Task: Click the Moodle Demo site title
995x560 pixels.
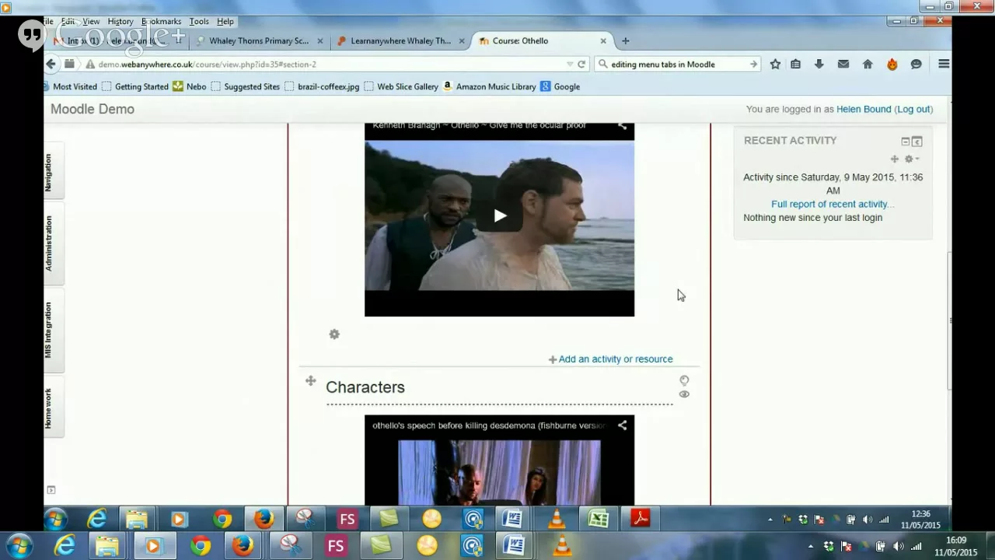Action: click(93, 109)
